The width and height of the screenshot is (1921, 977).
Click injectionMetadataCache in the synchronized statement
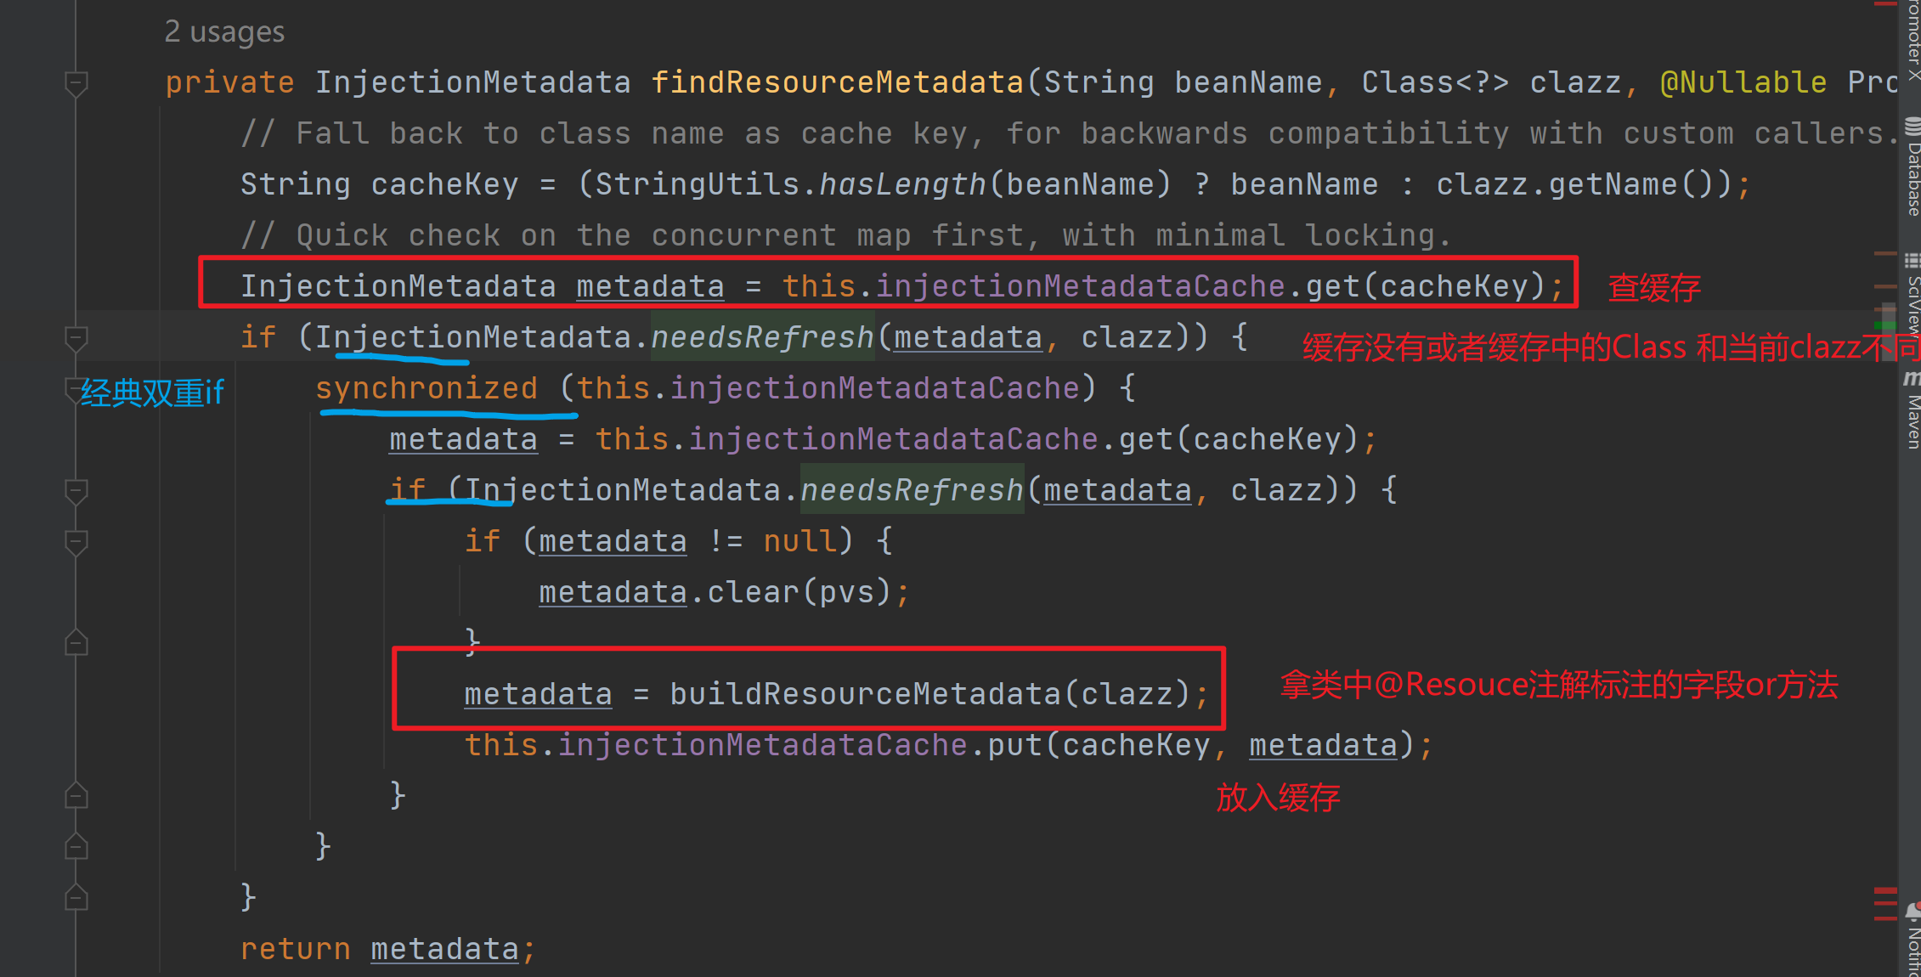(x=874, y=388)
